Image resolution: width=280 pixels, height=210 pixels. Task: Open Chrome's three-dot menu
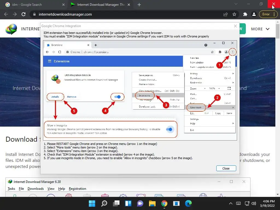point(274,14)
